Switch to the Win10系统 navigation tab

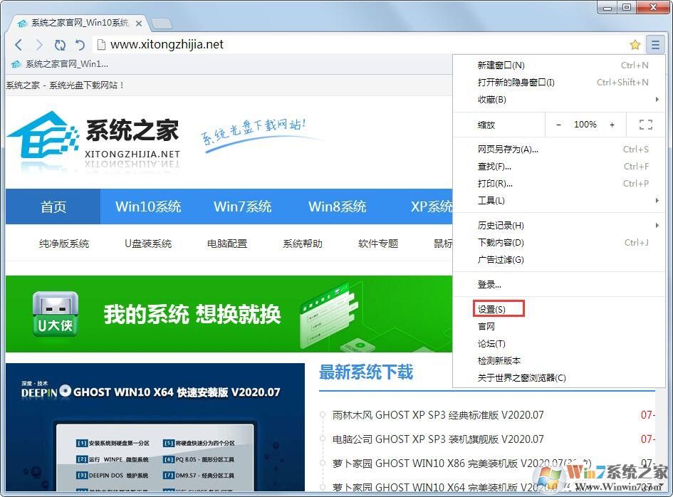tap(147, 206)
